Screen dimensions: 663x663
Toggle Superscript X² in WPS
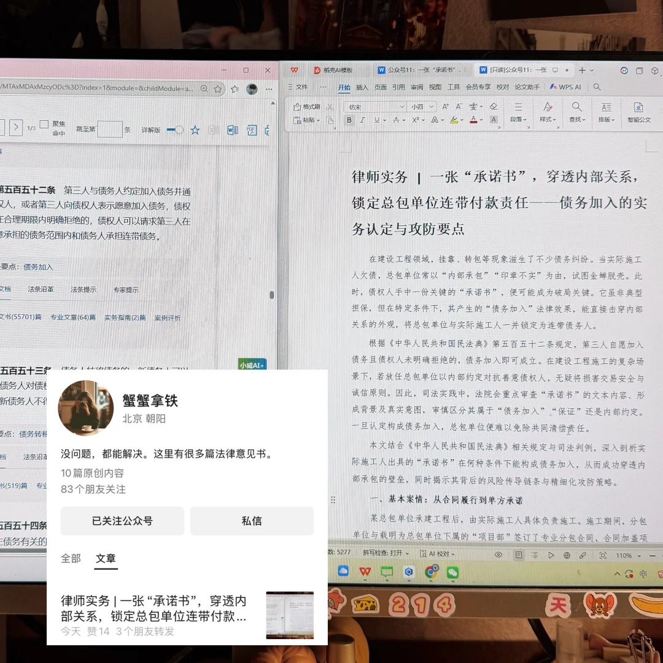tap(416, 120)
